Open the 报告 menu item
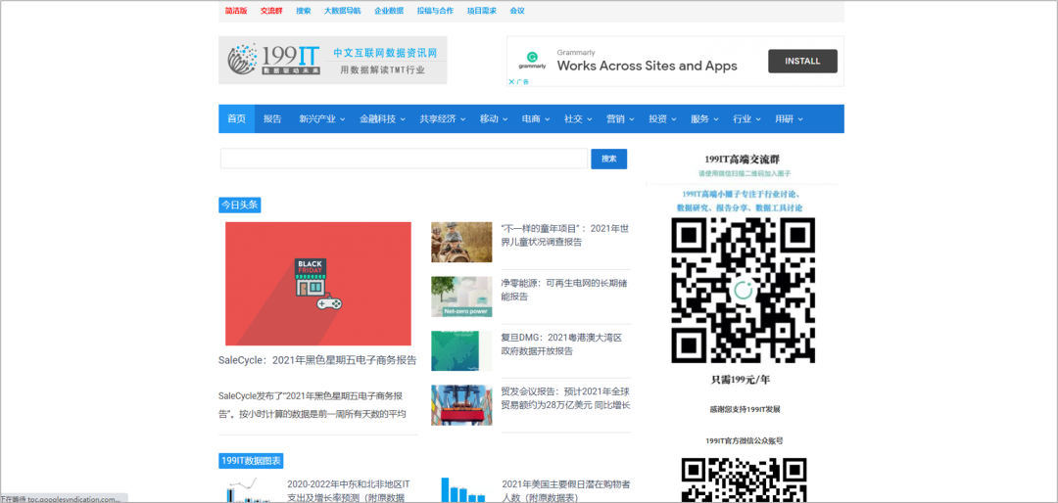This screenshot has height=503, width=1058. click(272, 119)
